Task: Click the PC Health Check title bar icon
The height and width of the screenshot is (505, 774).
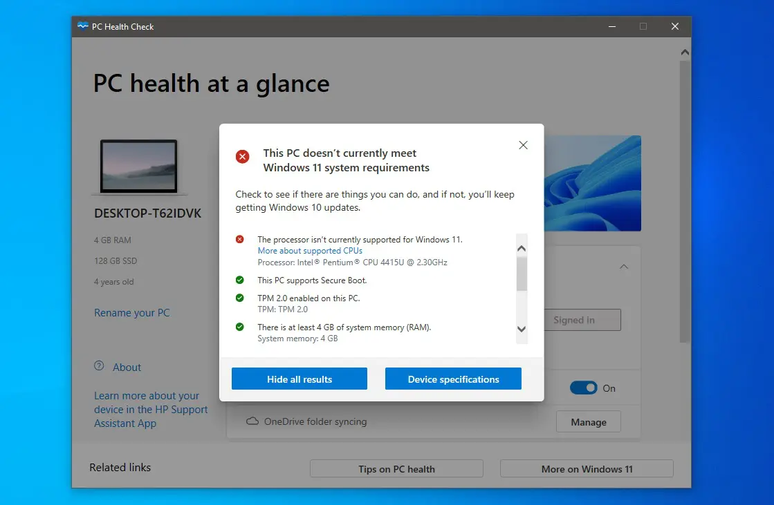Action: point(84,26)
